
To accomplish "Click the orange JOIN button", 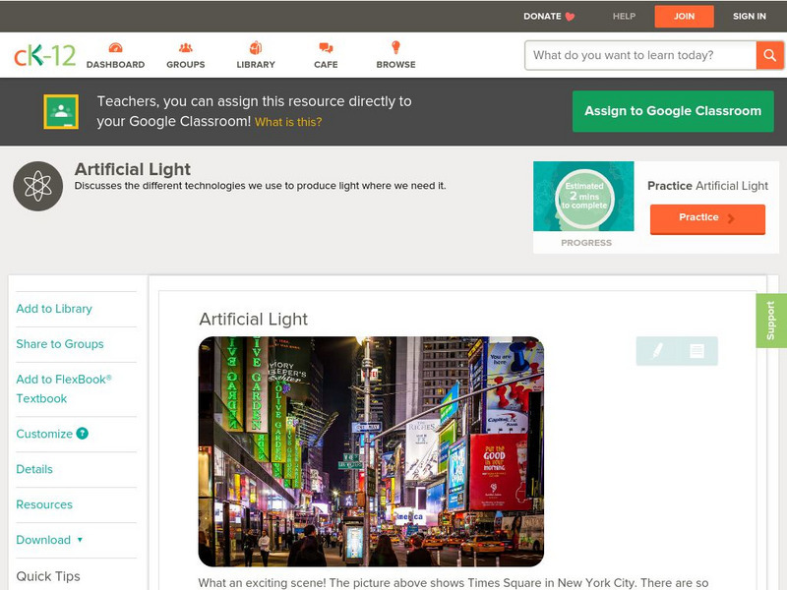I will [684, 17].
